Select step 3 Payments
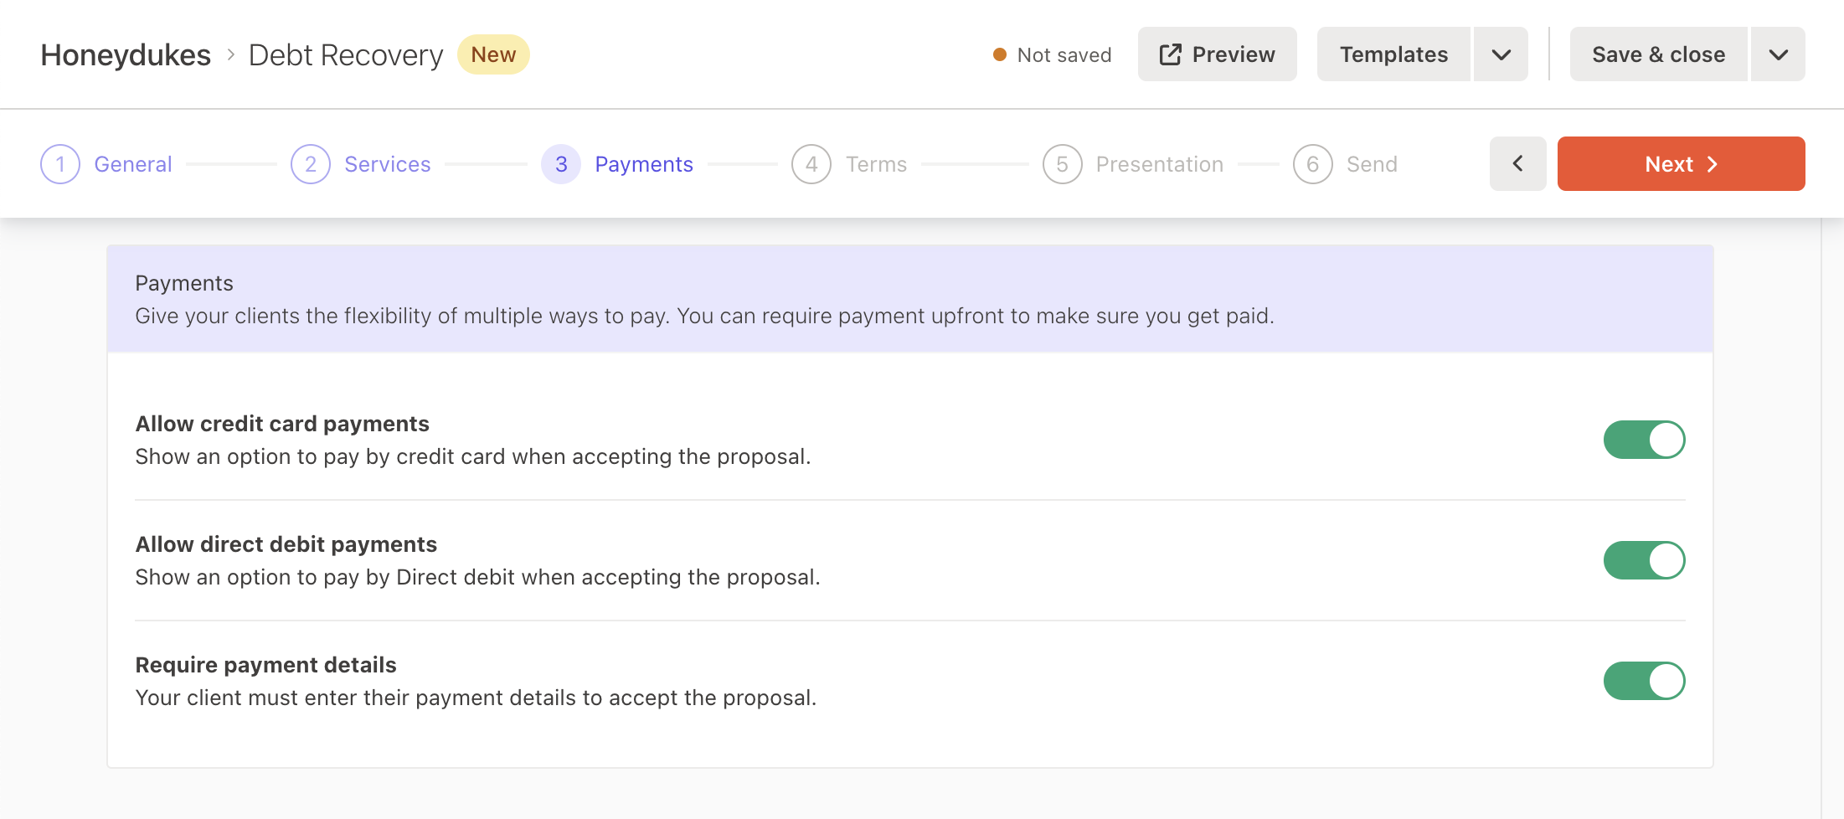This screenshot has width=1844, height=819. [x=618, y=164]
